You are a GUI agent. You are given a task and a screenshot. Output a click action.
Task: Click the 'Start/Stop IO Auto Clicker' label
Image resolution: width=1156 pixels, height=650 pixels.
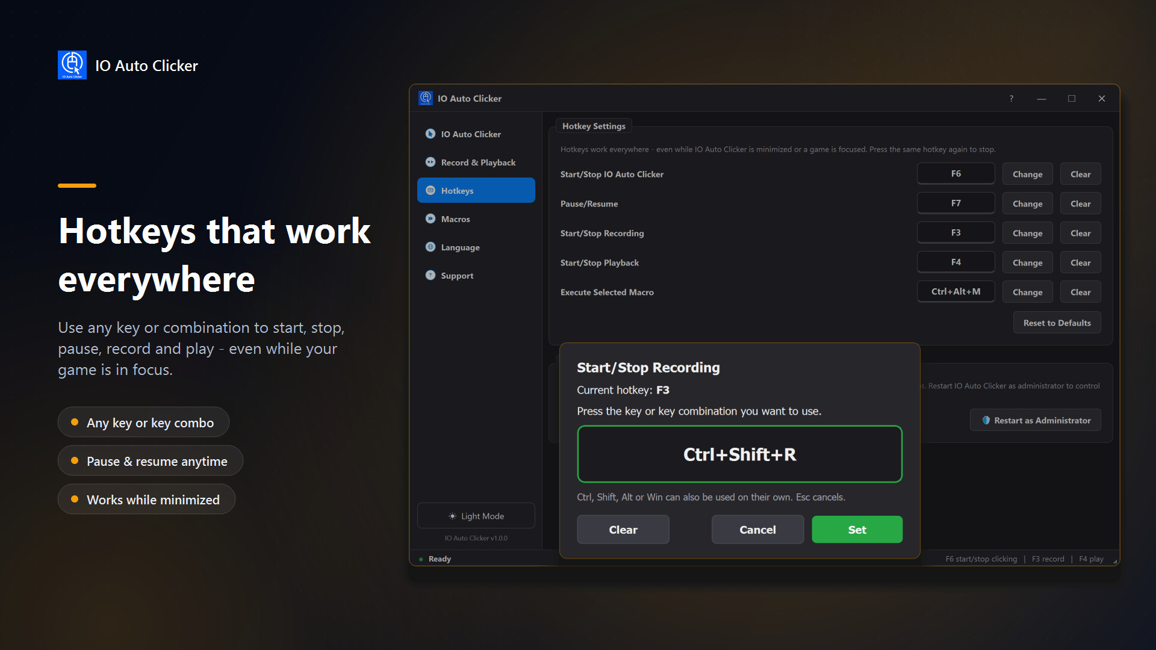click(612, 174)
